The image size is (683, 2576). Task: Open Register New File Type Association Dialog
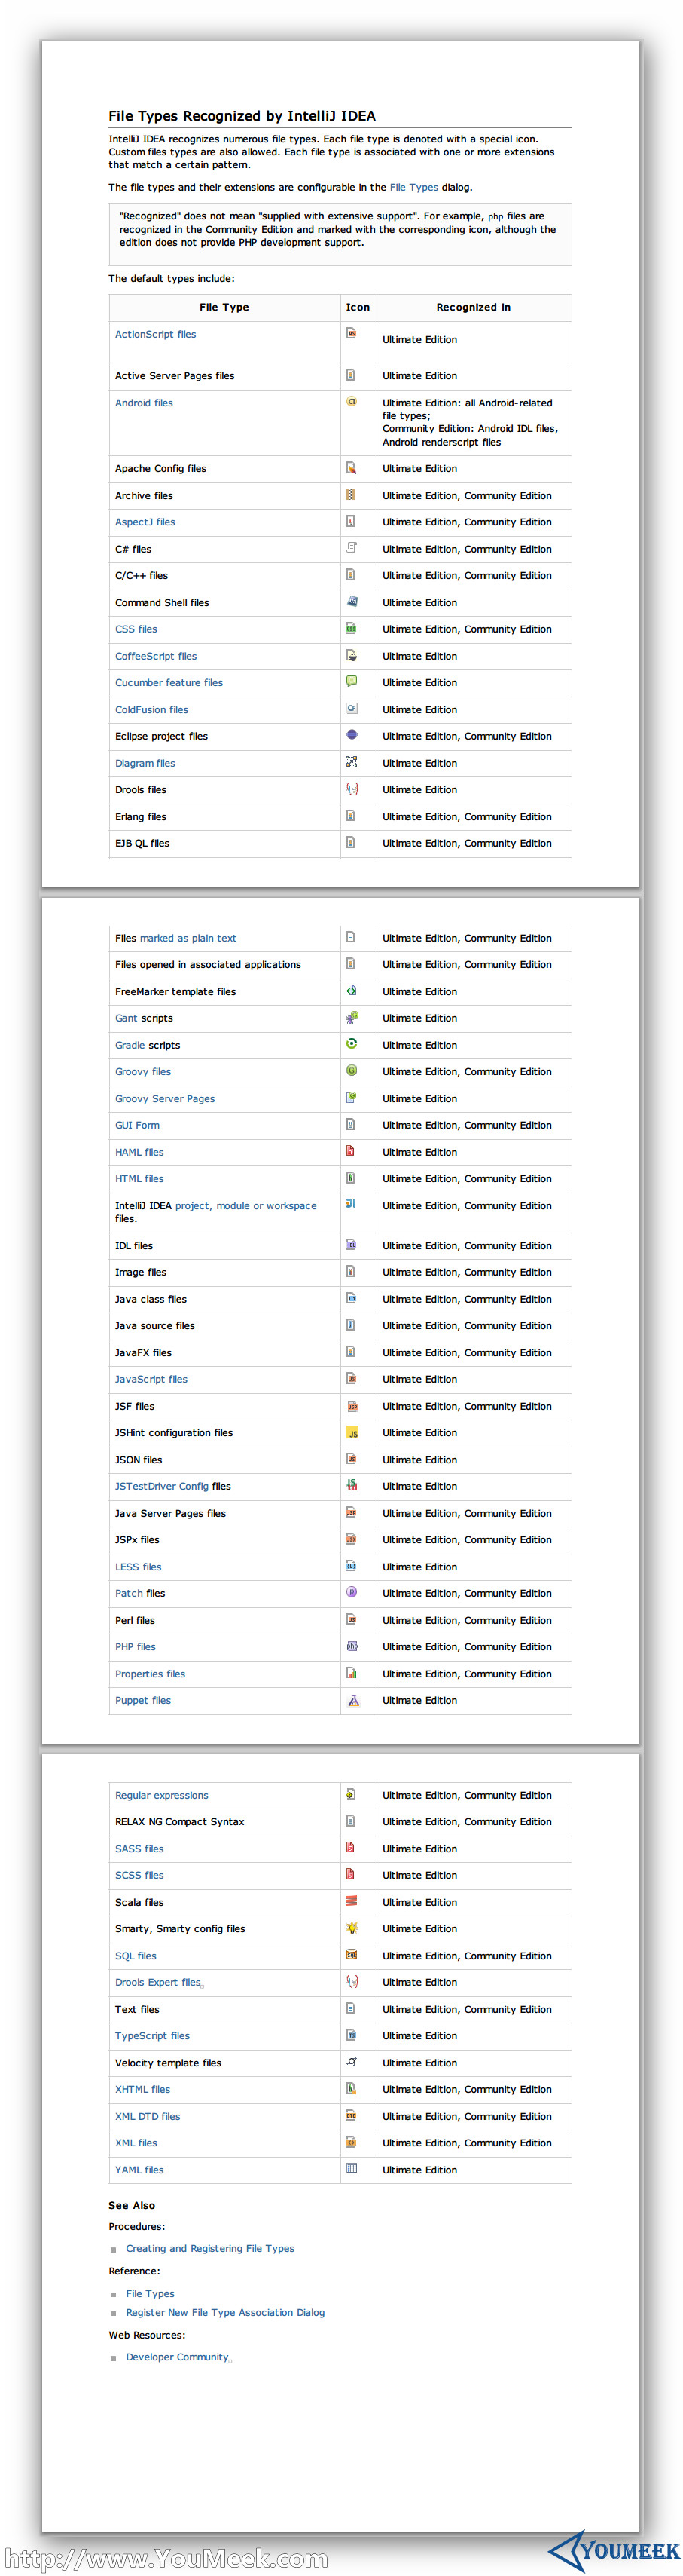[224, 2312]
